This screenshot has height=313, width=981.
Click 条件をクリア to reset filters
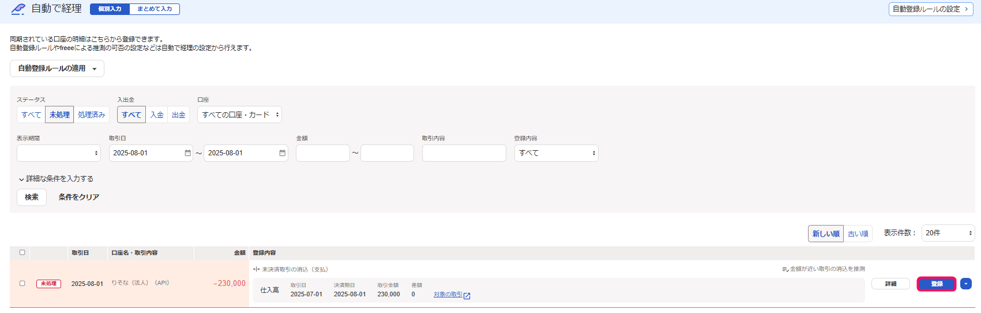79,197
